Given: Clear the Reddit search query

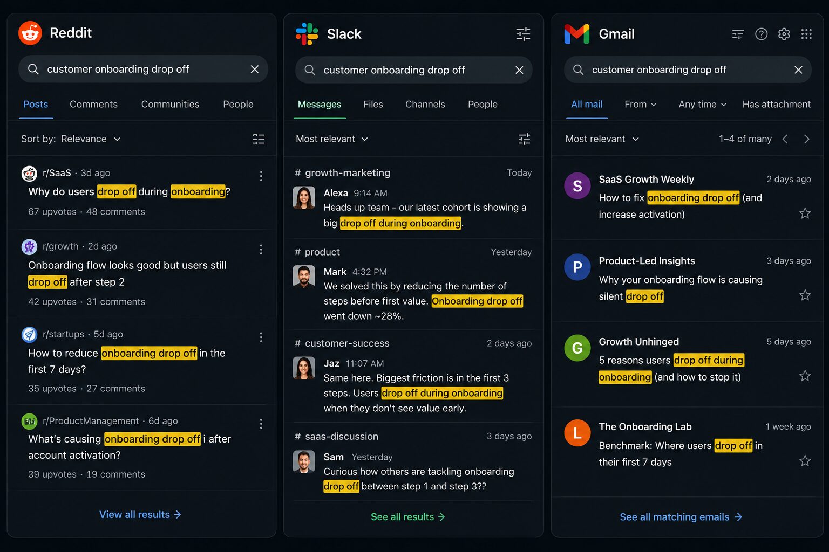Looking at the screenshot, I should click(255, 69).
